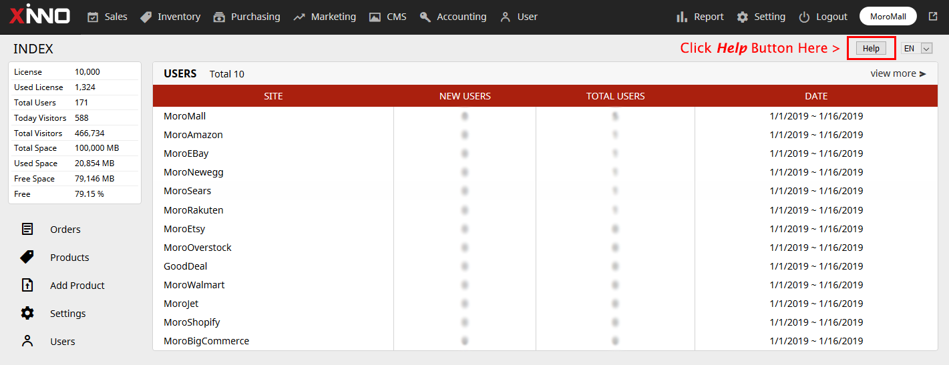Open Users from the sidebar
This screenshot has width=949, height=365.
click(x=63, y=341)
